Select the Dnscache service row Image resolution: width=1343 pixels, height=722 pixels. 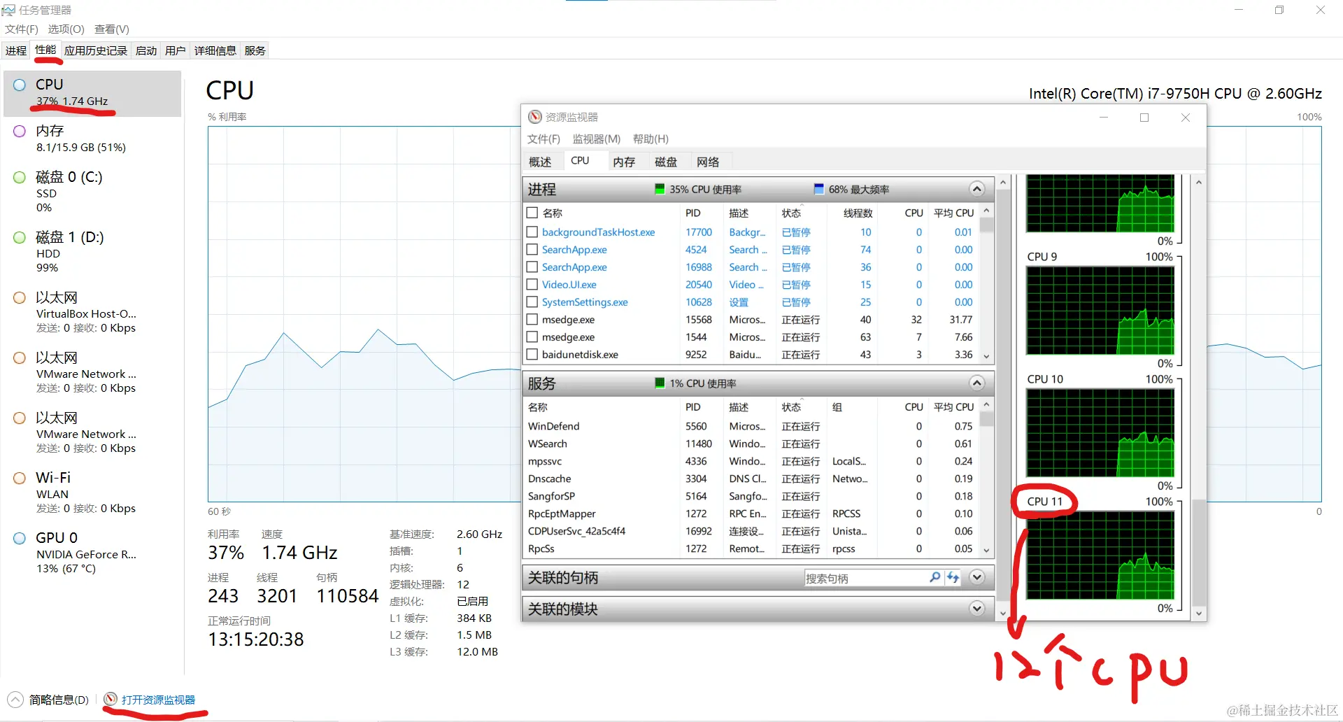[751, 479]
